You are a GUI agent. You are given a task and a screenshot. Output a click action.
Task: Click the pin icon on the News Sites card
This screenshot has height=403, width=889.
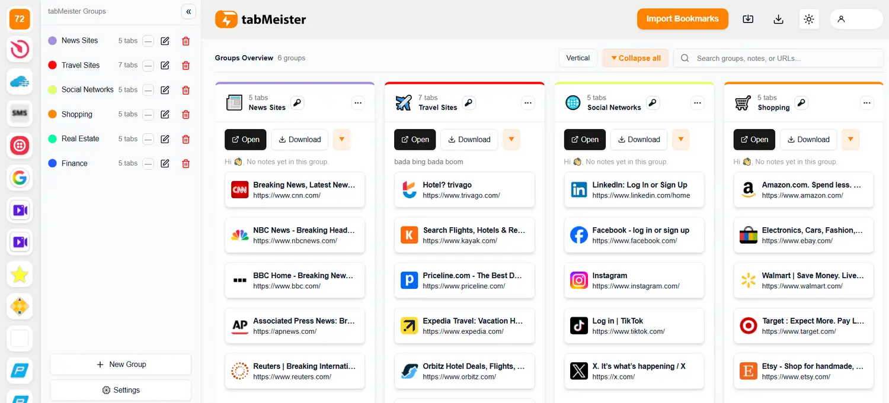(297, 102)
